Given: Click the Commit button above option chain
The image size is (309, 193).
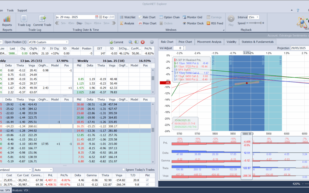Looking at the screenshot, I should coord(116,42).
